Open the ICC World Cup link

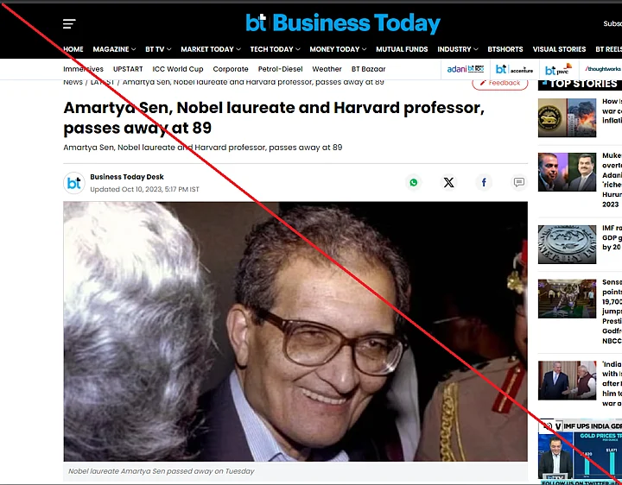click(x=177, y=69)
